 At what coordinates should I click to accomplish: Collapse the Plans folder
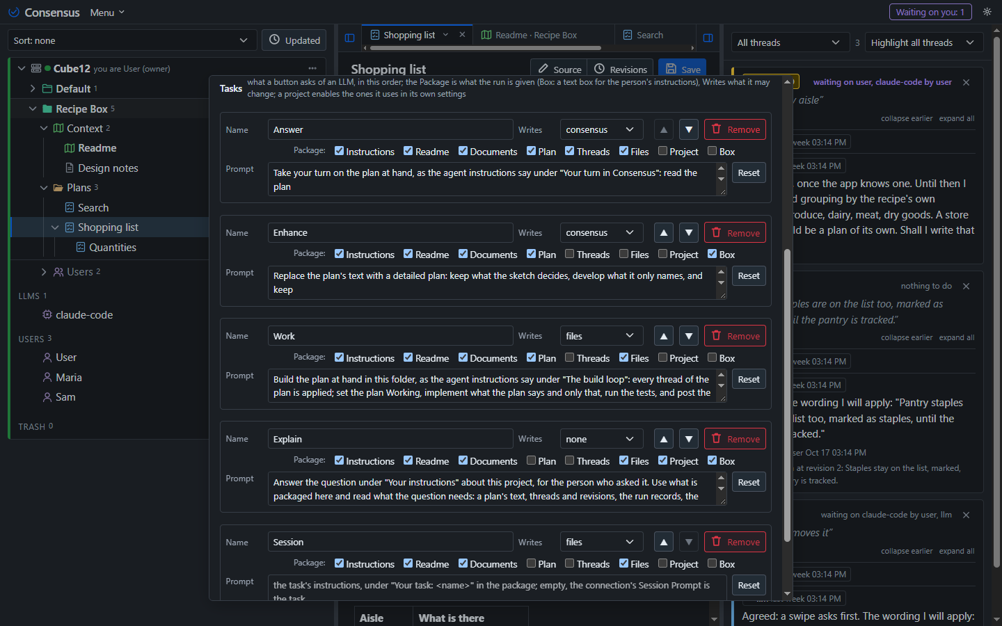(x=43, y=188)
